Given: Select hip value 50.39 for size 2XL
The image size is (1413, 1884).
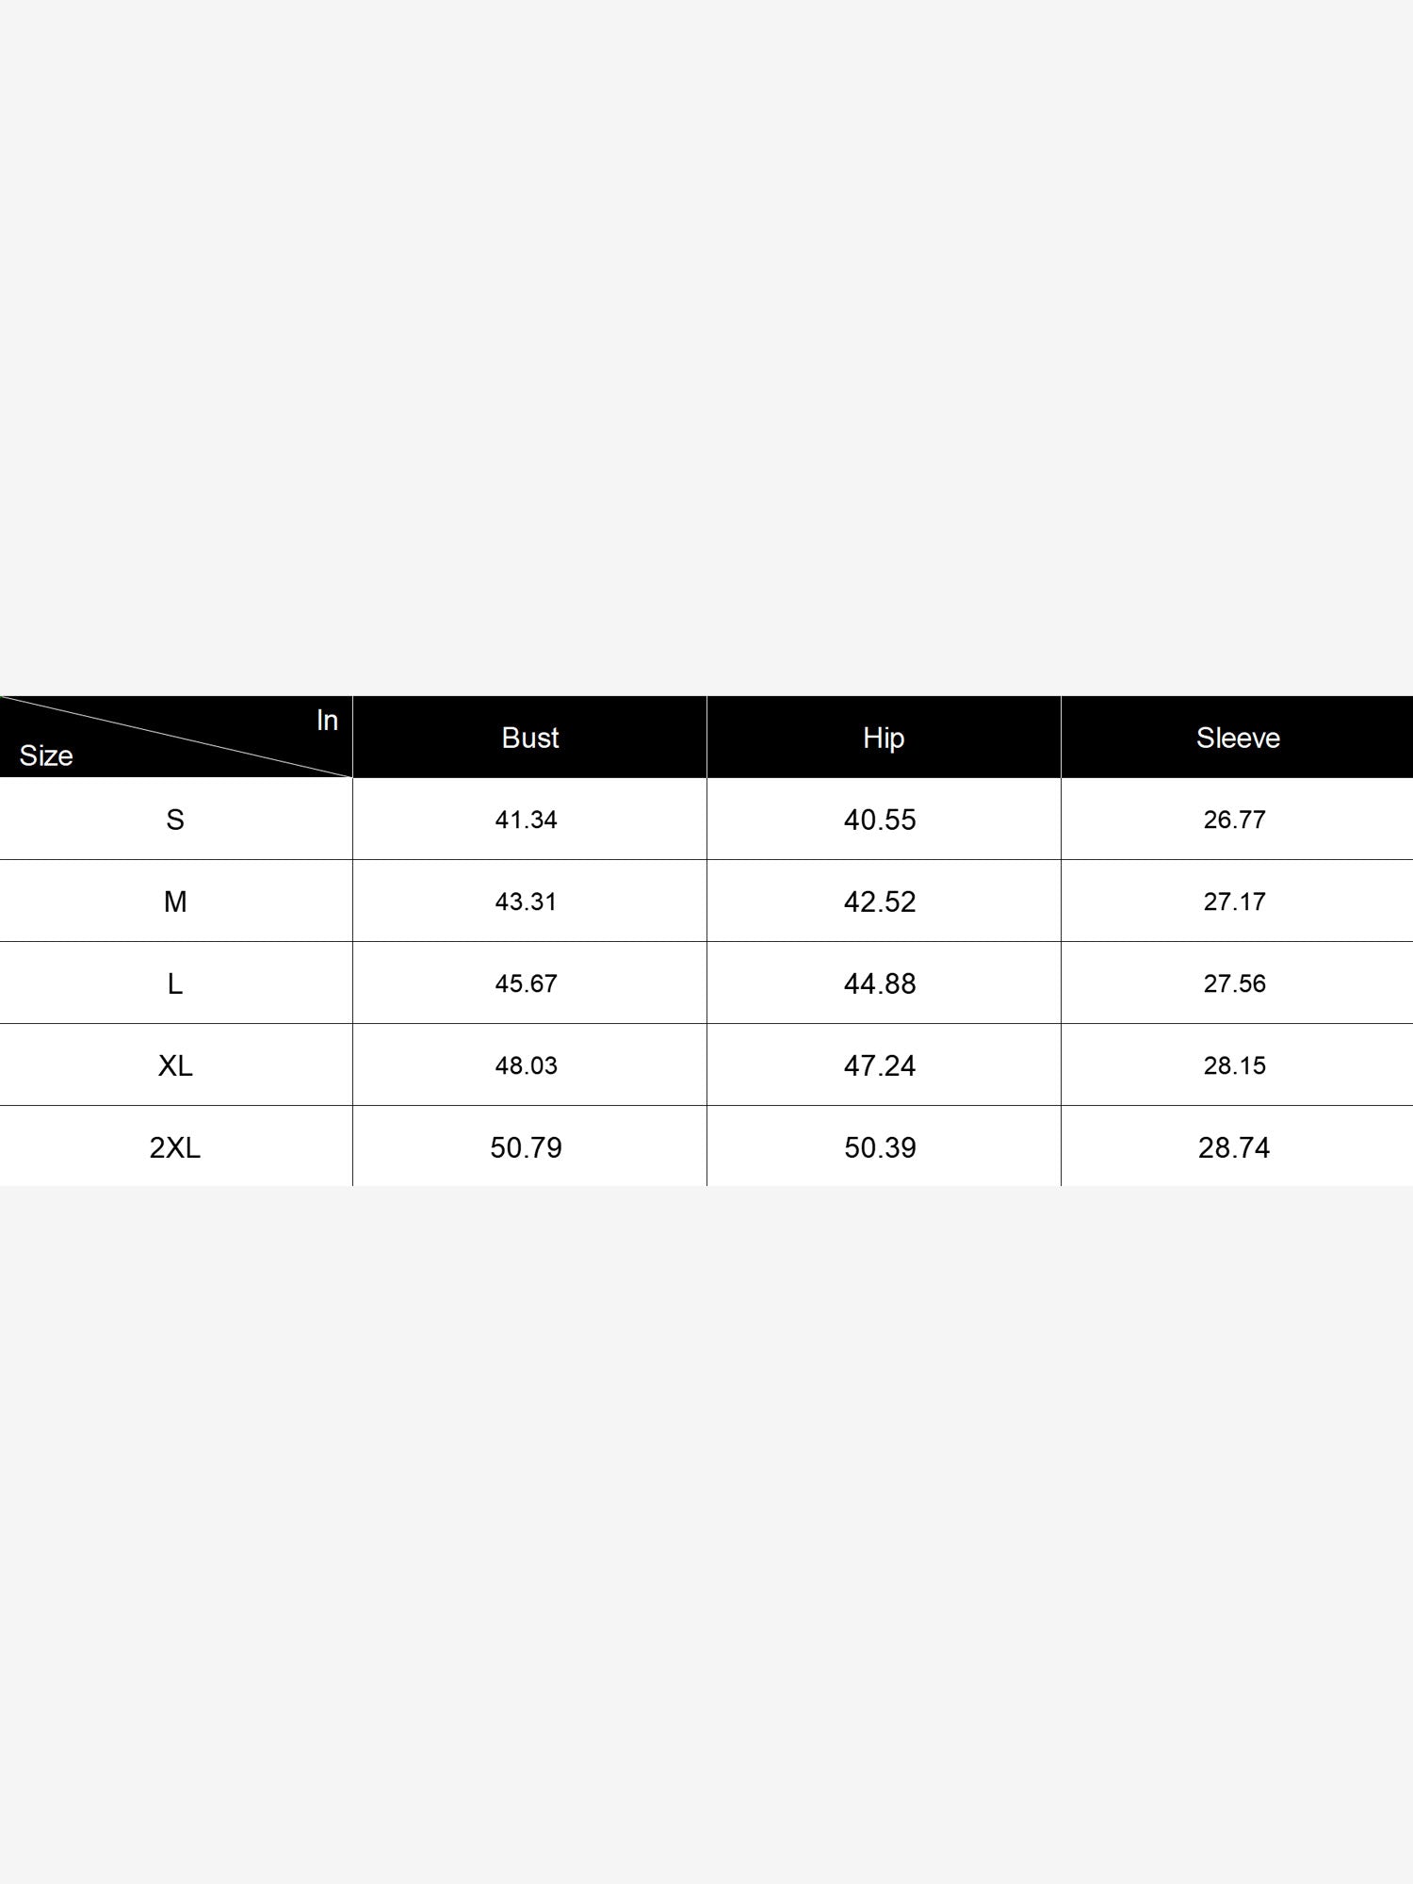Looking at the screenshot, I should point(880,1147).
